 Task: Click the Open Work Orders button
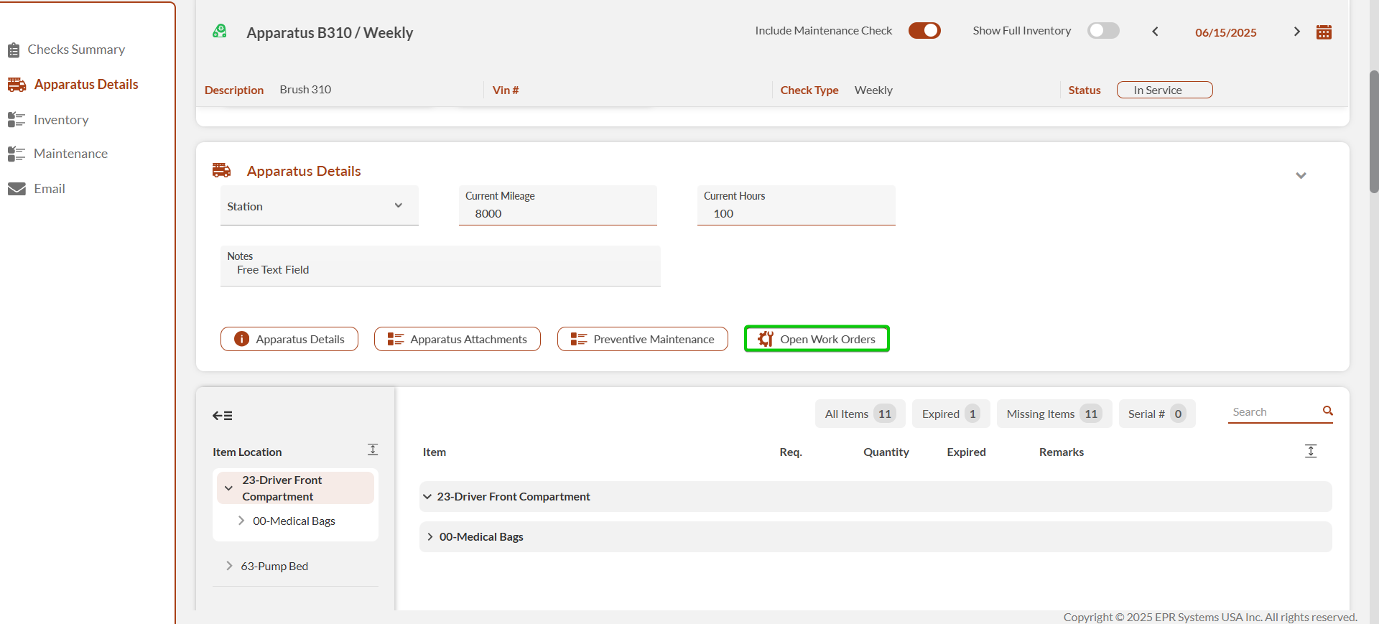[x=817, y=339]
